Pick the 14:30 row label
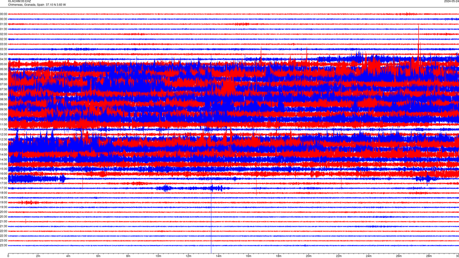 coord(3,160)
